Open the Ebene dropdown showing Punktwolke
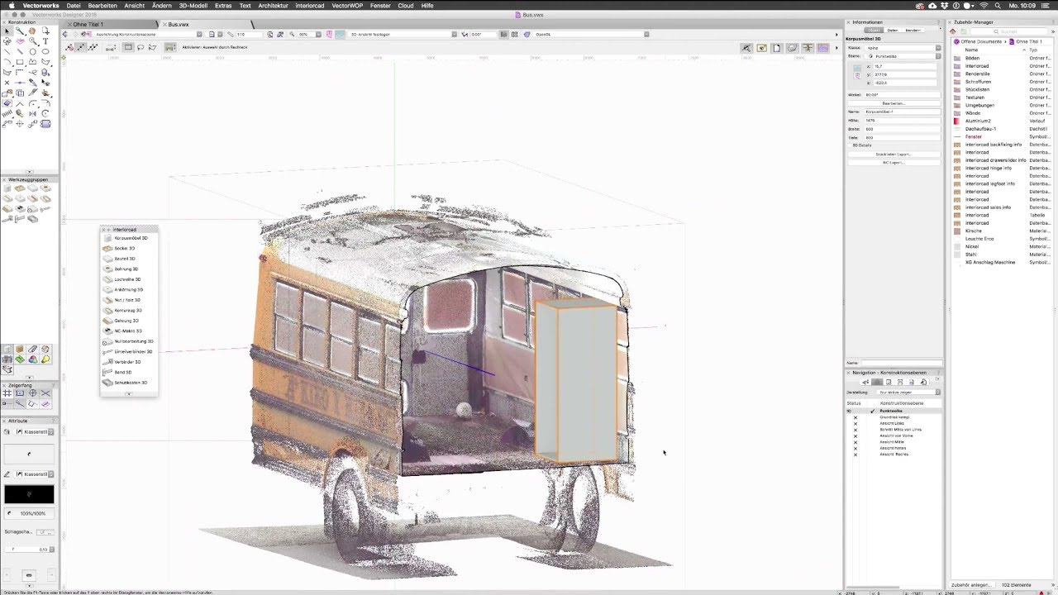Image resolution: width=1058 pixels, height=595 pixels. 903,56
